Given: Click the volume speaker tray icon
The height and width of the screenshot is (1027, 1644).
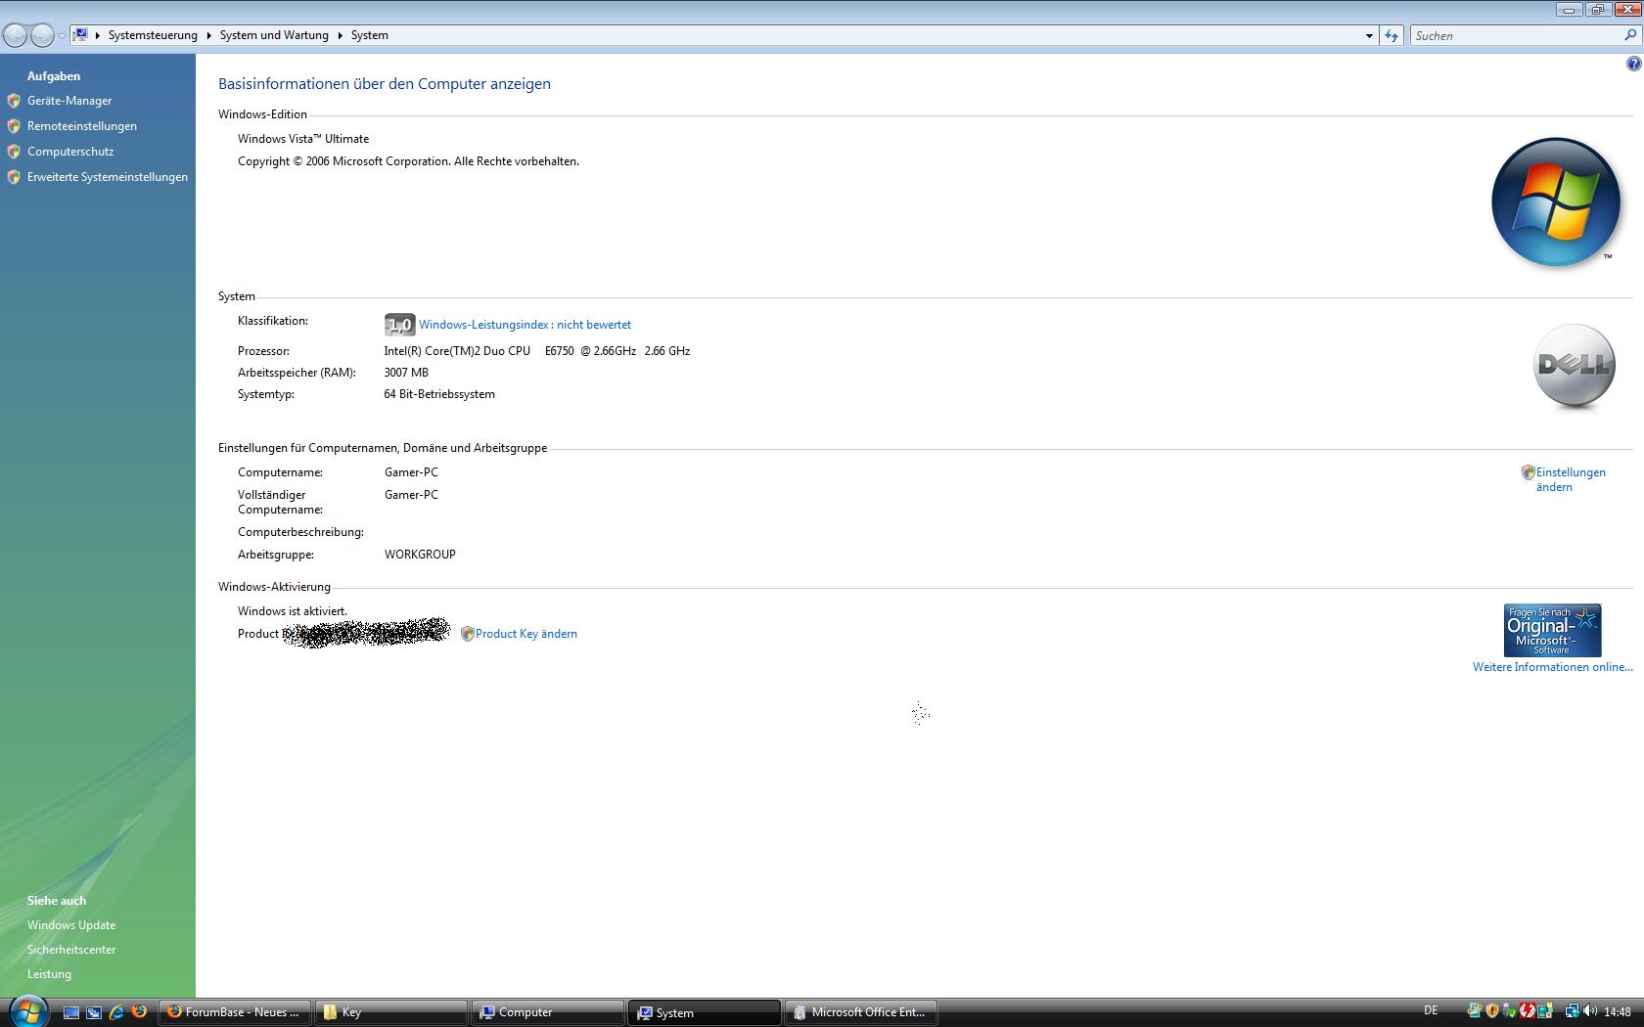Looking at the screenshot, I should click(1590, 1011).
